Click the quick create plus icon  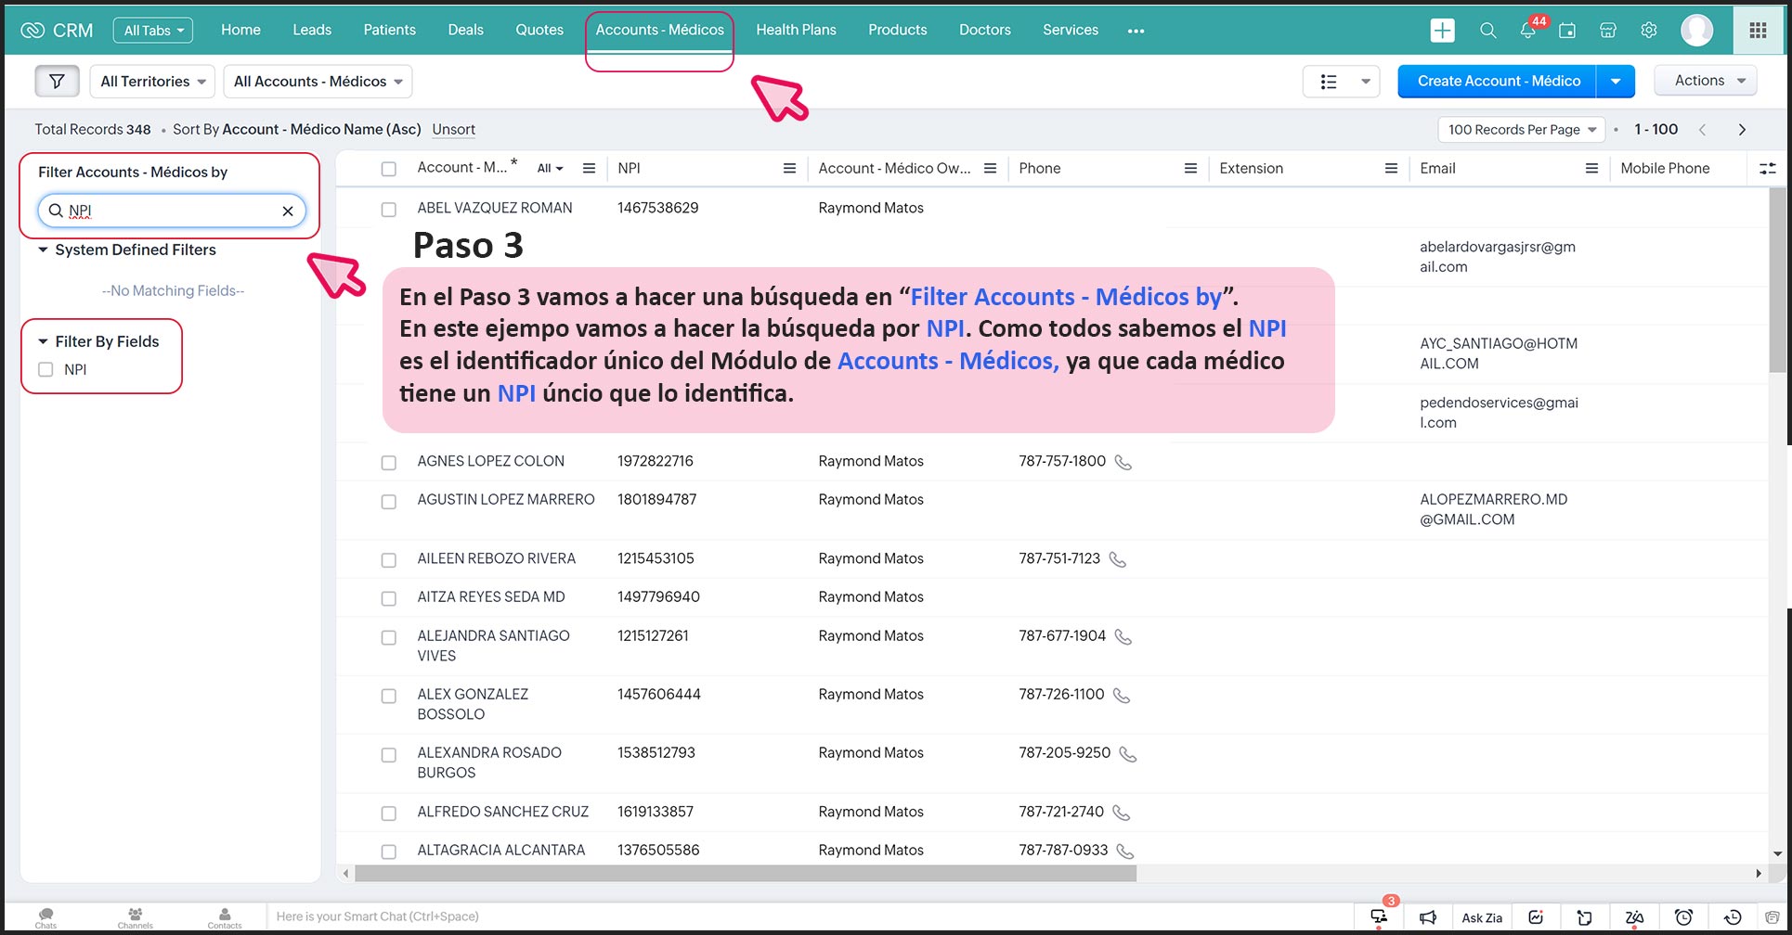[1442, 31]
